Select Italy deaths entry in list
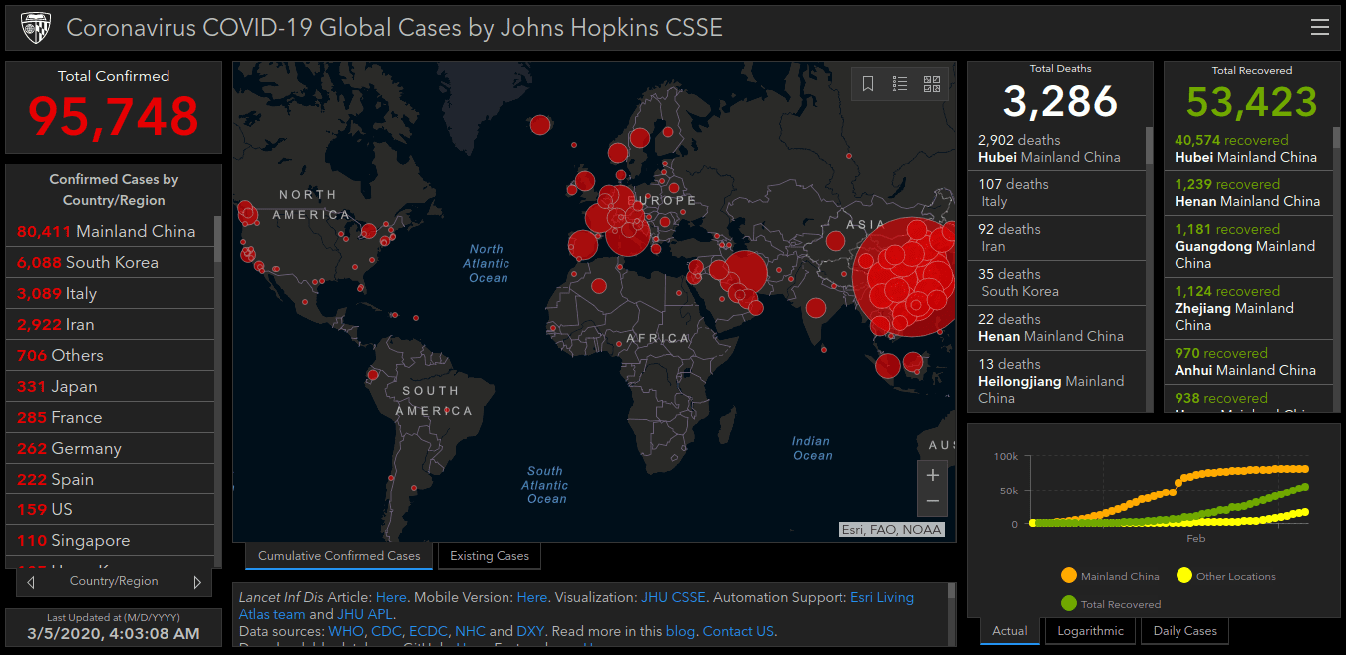 (1057, 193)
